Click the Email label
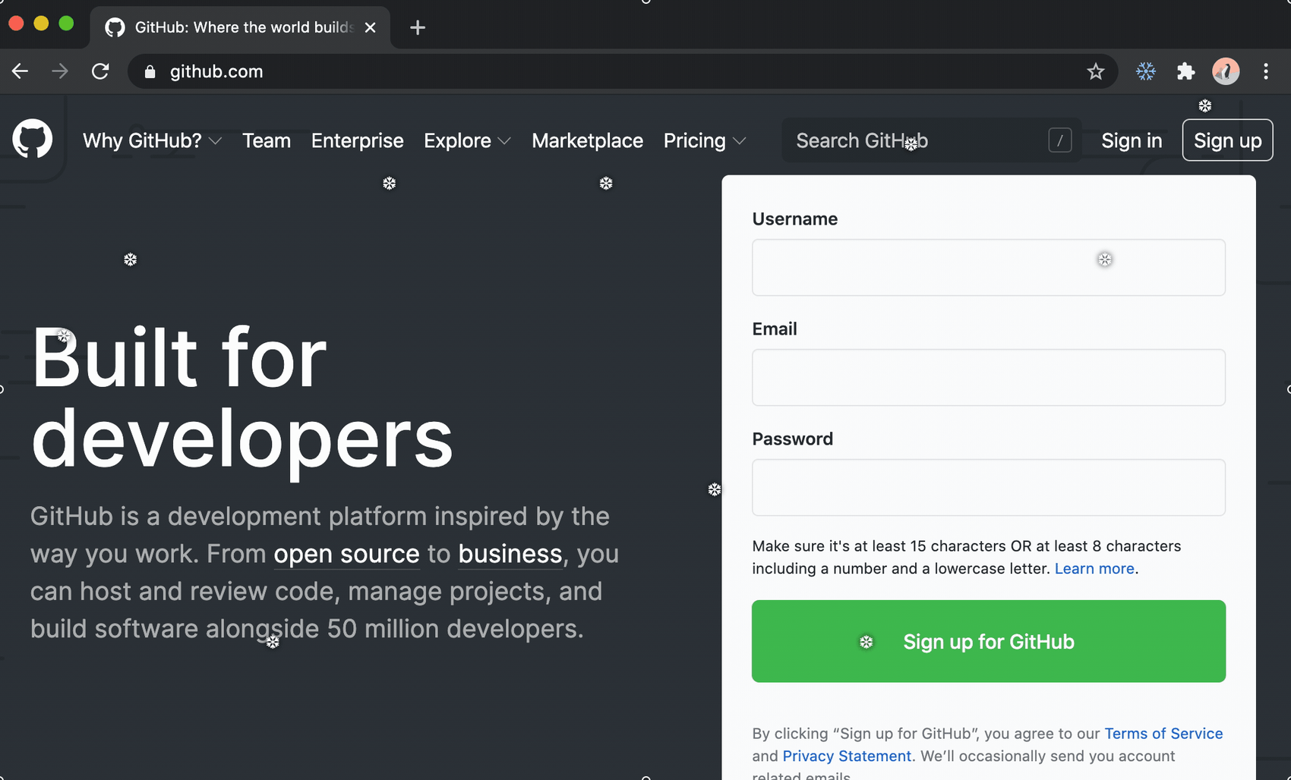Screen dimensions: 1291x780 point(774,329)
